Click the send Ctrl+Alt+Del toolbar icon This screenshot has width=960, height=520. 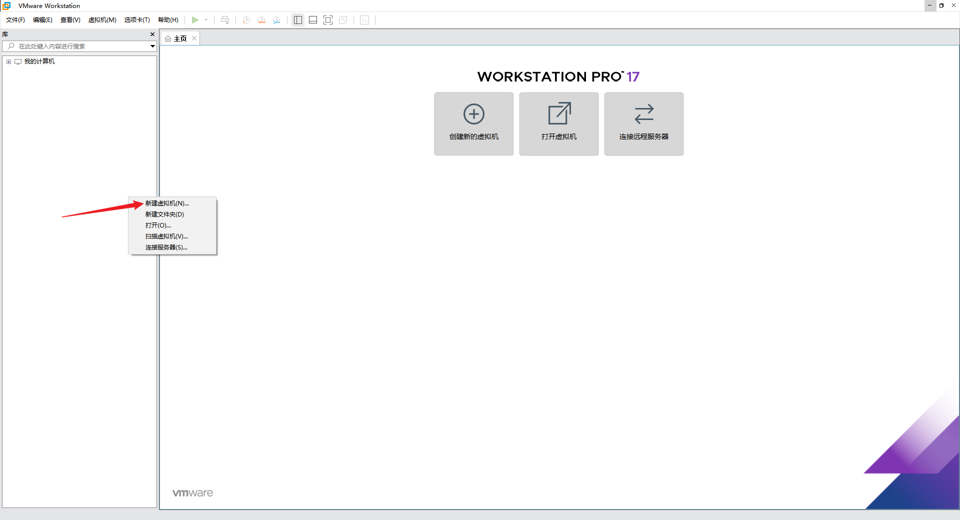(225, 20)
